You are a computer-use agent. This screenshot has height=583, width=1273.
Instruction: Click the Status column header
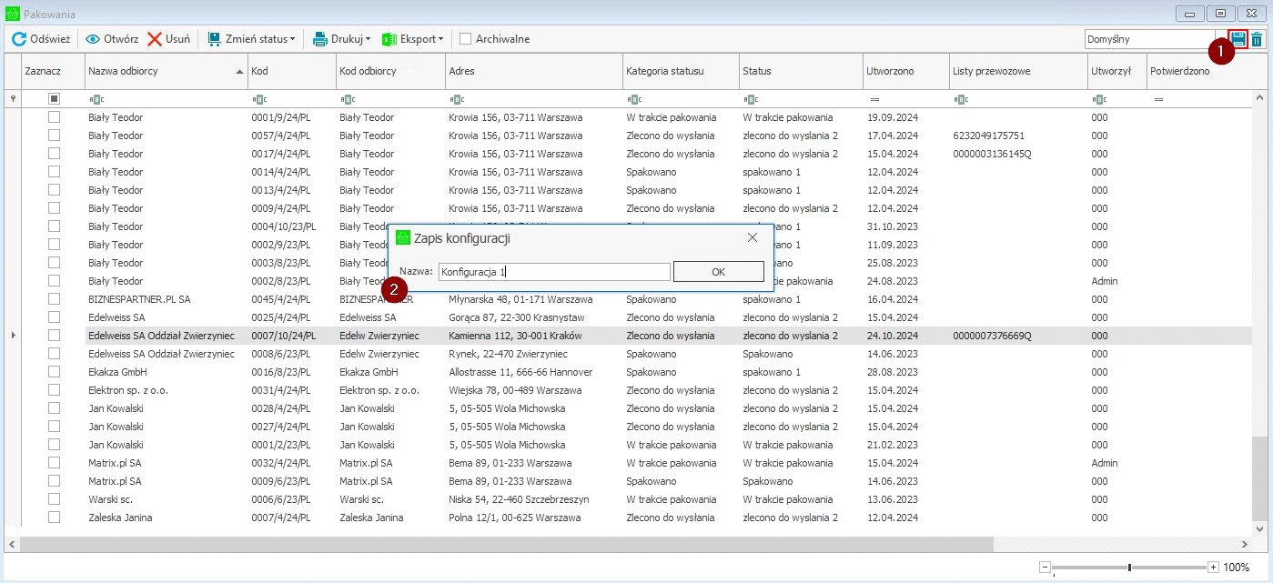799,71
